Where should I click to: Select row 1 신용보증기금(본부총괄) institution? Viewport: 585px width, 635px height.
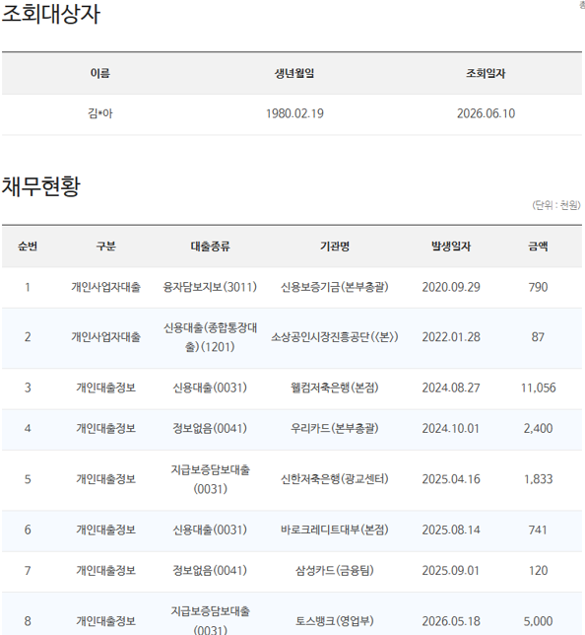[335, 287]
